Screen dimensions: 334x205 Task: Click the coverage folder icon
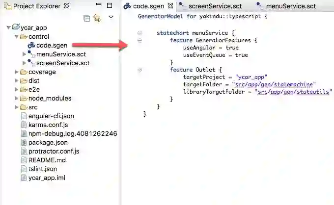24,72
